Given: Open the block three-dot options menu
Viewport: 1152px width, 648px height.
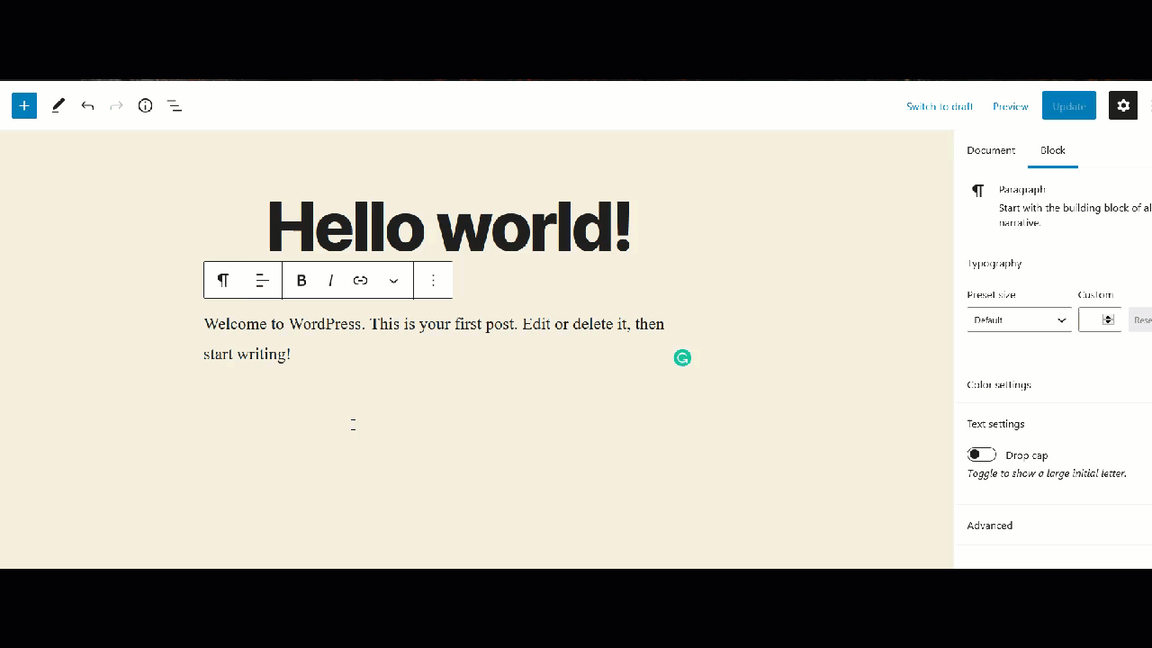Looking at the screenshot, I should point(433,280).
